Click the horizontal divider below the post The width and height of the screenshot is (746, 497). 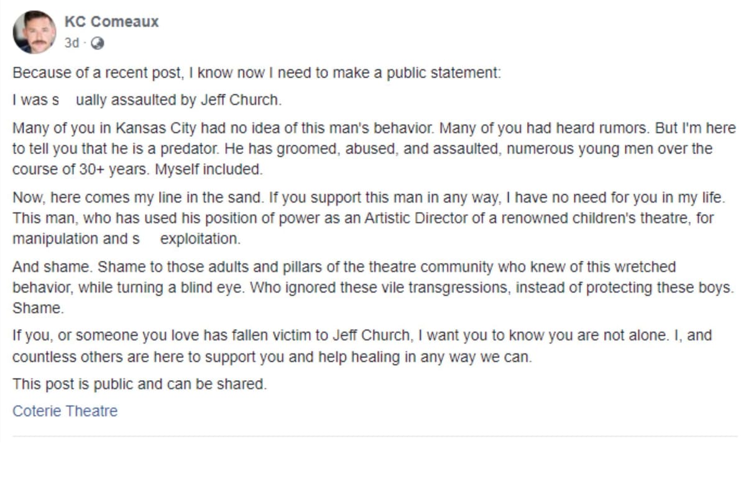(x=373, y=436)
